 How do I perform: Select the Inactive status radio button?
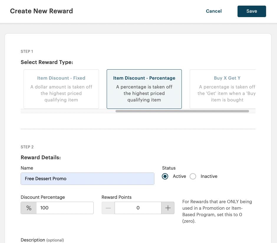point(193,176)
